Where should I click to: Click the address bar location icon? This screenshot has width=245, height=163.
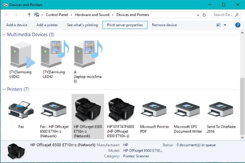[x=37, y=15]
